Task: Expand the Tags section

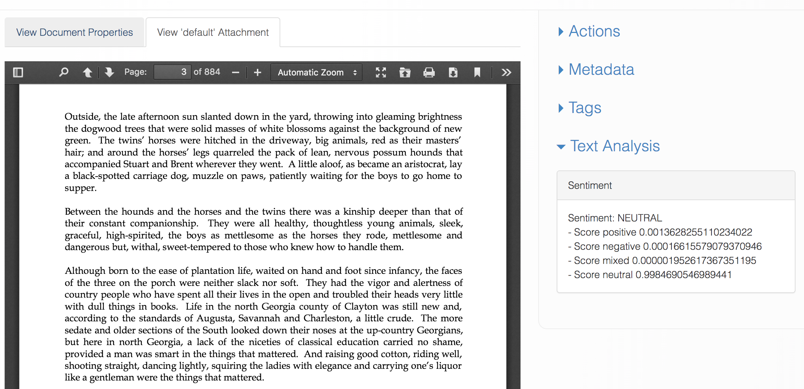Action: coord(580,108)
